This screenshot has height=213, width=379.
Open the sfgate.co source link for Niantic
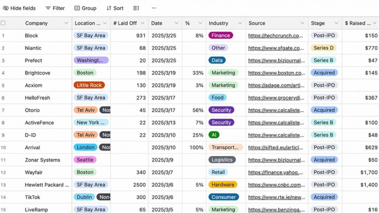click(x=276, y=48)
